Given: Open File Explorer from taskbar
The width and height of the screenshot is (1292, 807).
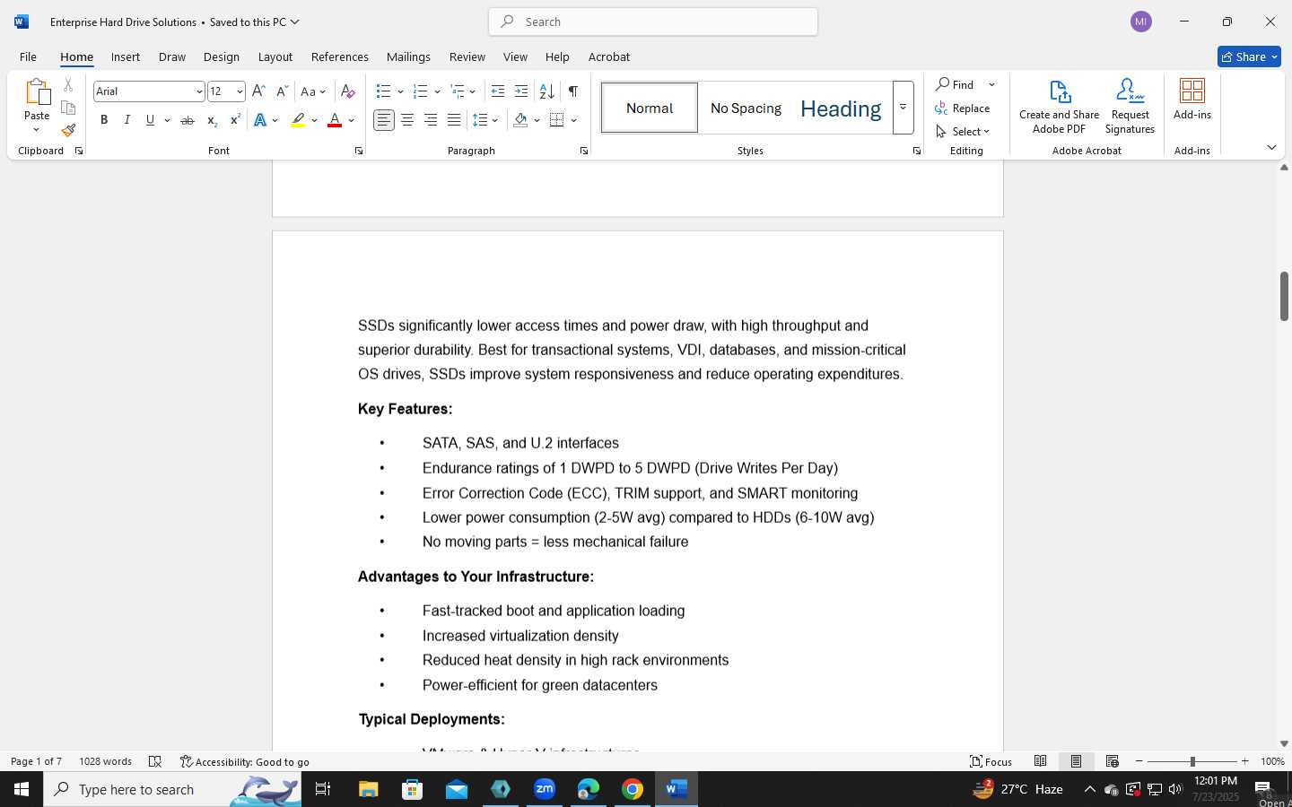Looking at the screenshot, I should pos(369,789).
